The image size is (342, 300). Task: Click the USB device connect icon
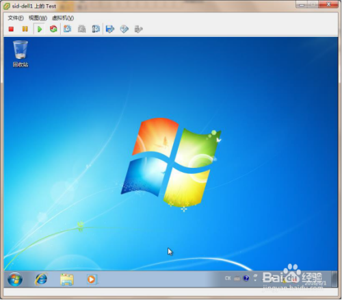(x=138, y=29)
